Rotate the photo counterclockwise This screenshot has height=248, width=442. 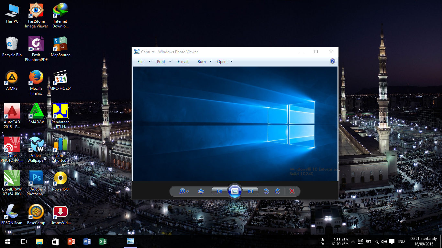coord(266,191)
